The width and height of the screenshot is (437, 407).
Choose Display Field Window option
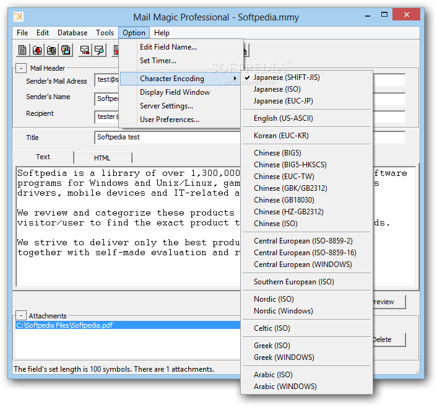click(180, 92)
